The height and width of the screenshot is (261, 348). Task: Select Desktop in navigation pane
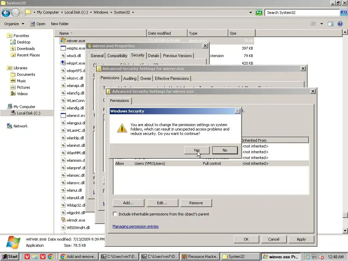point(23,42)
